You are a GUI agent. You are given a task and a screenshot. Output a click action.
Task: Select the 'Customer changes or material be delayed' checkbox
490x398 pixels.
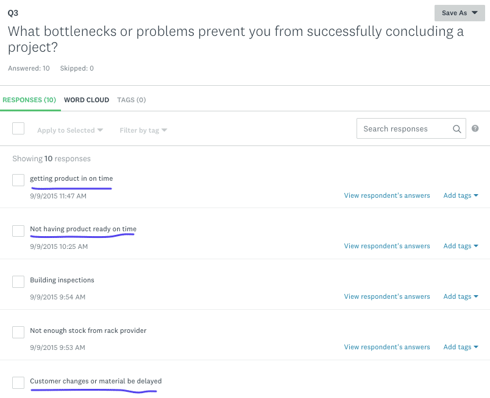pos(18,382)
